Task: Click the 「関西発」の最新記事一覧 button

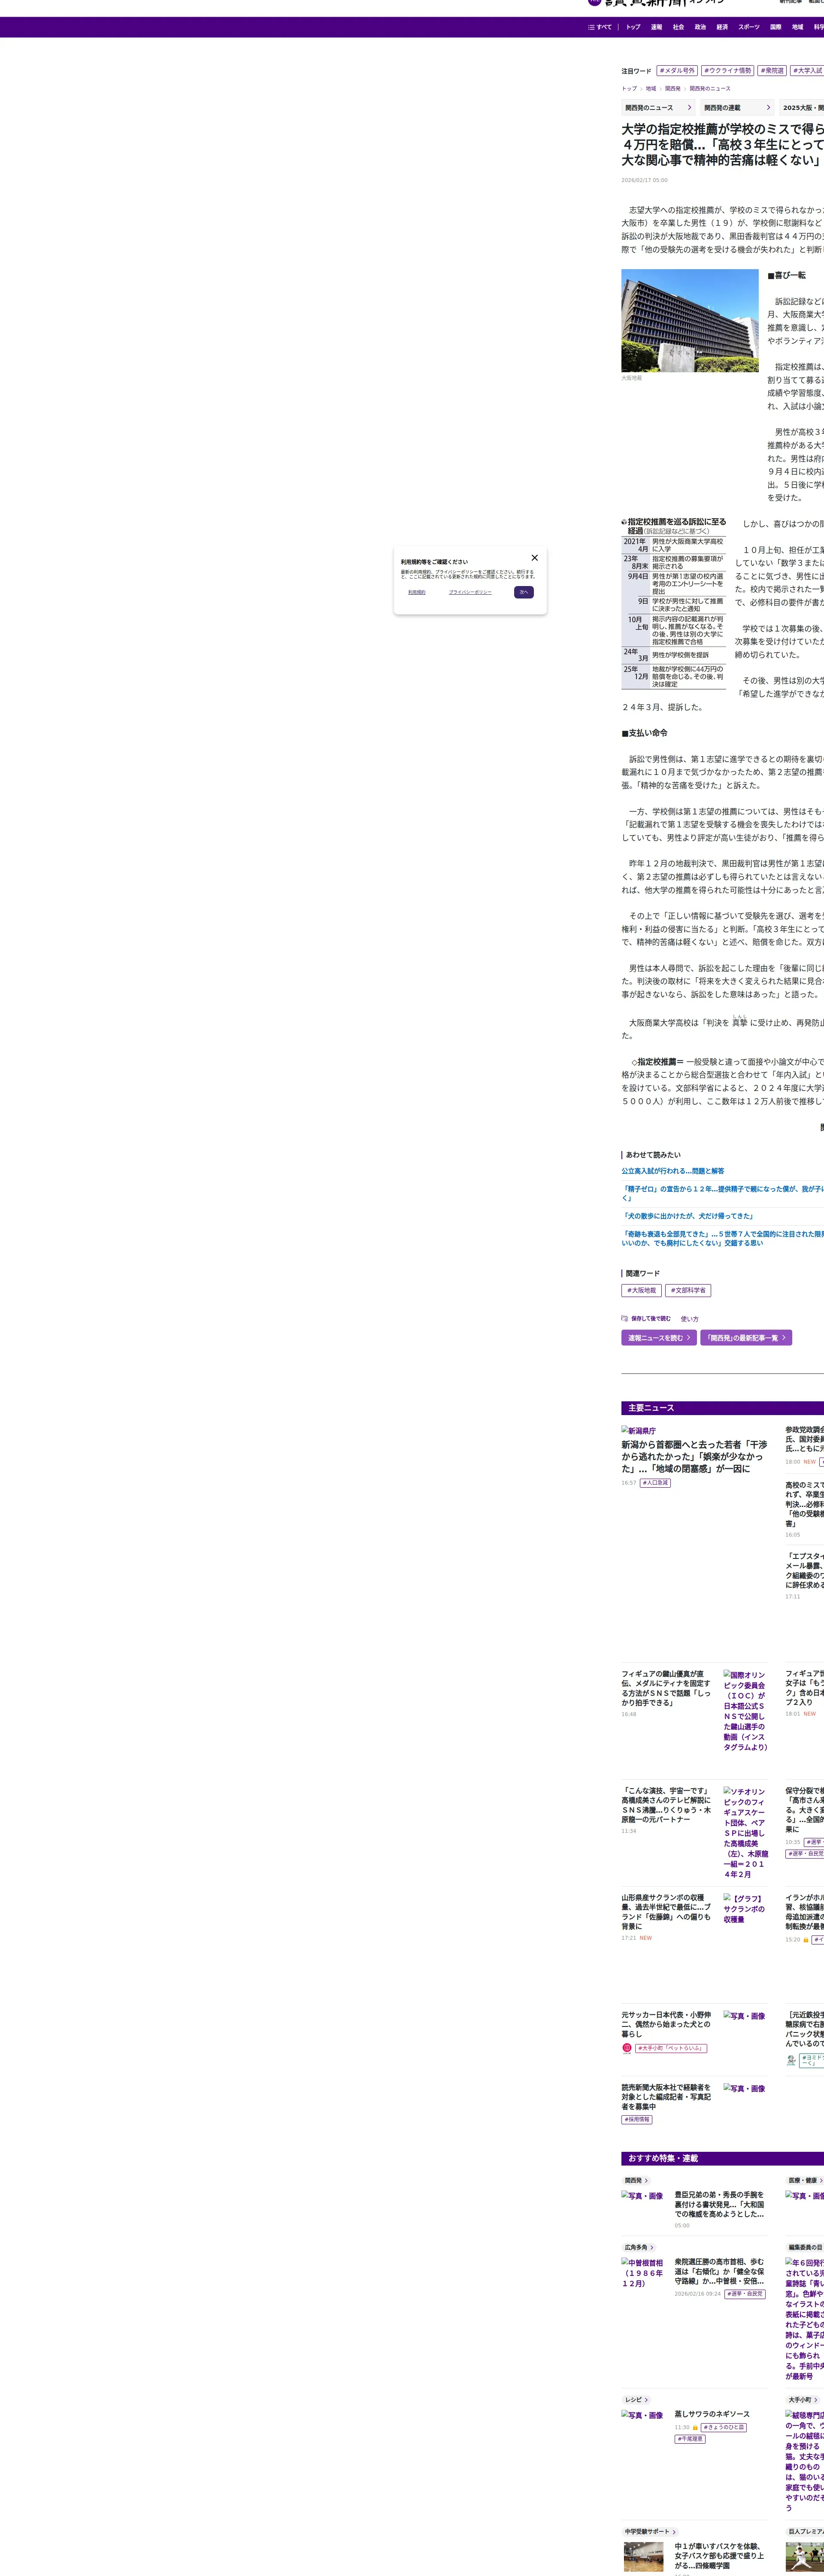Action: click(x=746, y=1338)
